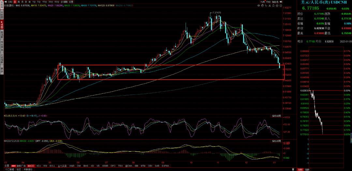Viewport: 352px width, 171px height.
Task: Click the eye visibility icon above the chart
Action: pyautogui.click(x=259, y=6)
